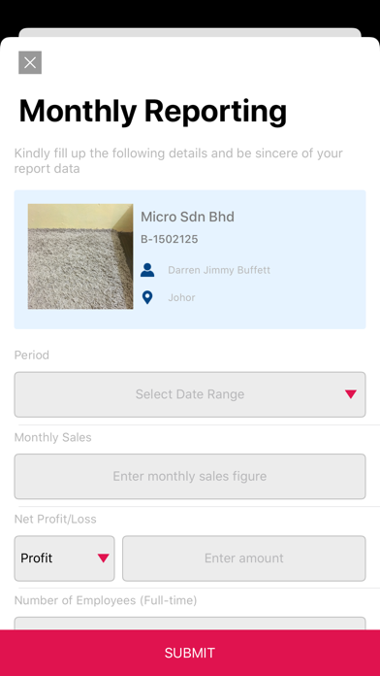Tap the registration number B-1502125
380x676 pixels.
[170, 239]
